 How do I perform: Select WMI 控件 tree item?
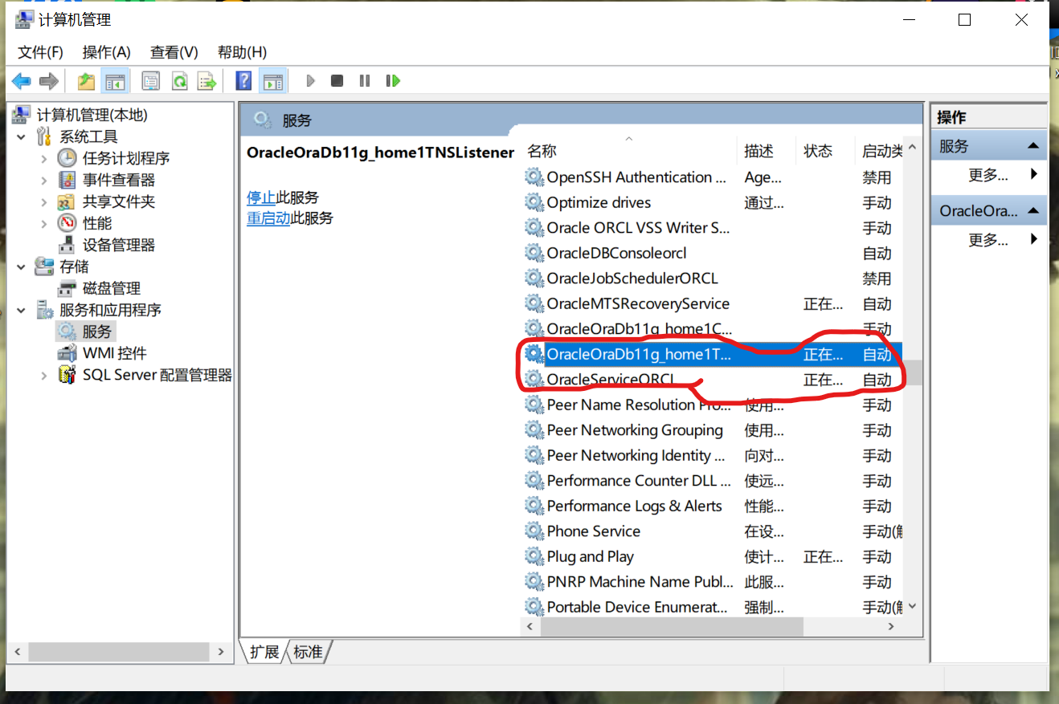(114, 353)
